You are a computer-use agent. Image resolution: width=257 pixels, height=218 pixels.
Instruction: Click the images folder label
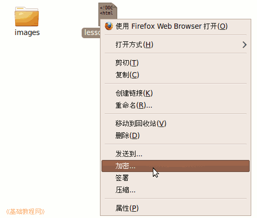27,32
